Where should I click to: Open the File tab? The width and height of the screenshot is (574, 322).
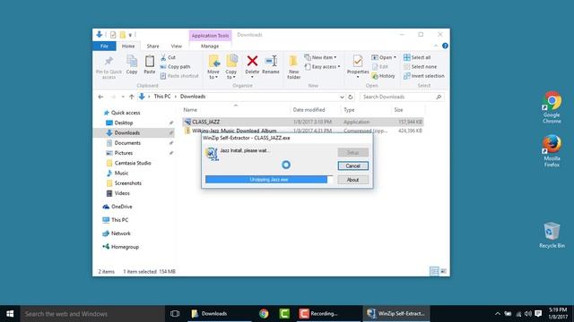(104, 46)
